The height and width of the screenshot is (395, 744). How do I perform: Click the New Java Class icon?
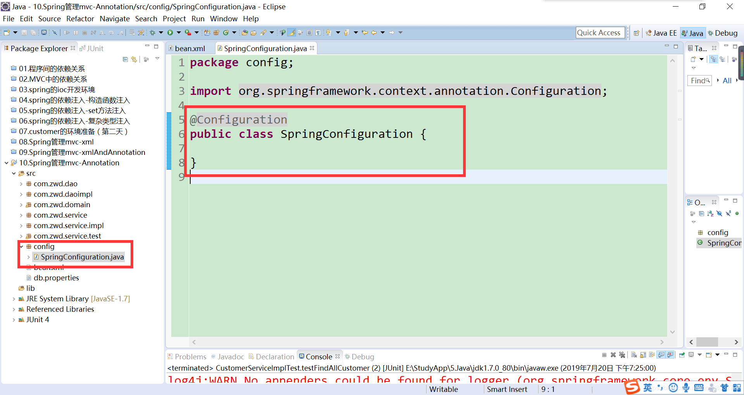(x=226, y=33)
